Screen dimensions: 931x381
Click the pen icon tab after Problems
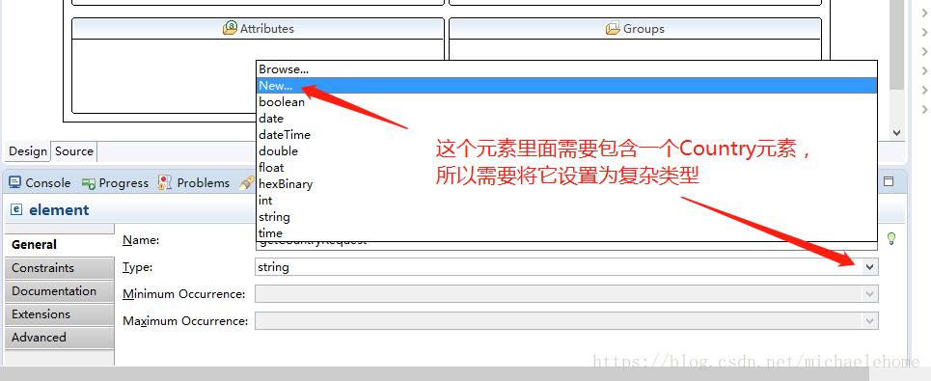tap(246, 183)
